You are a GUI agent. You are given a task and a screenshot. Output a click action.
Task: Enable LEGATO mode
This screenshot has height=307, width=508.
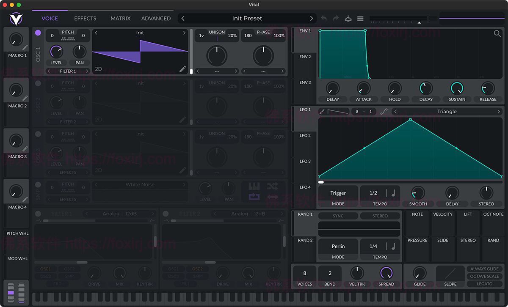(484, 284)
